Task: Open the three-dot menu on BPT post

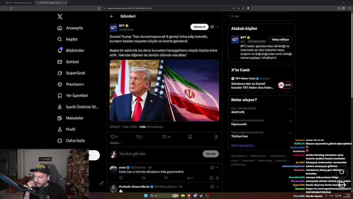Action: point(217,27)
